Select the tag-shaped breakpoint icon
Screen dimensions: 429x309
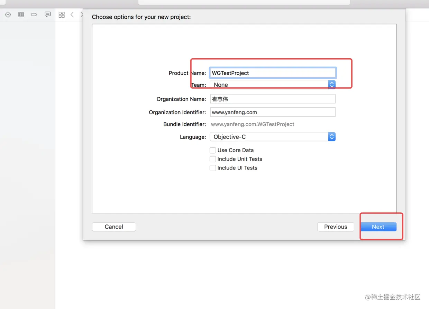[34, 15]
